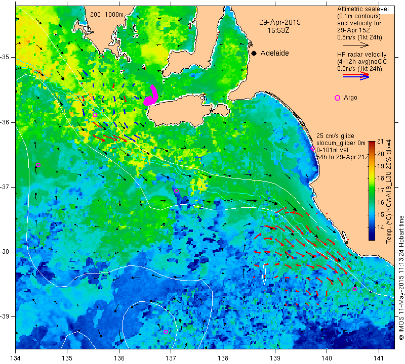The width and height of the screenshot is (405, 364).
Task: Click the 21 tick label on the colour bar
Action: tap(380, 142)
